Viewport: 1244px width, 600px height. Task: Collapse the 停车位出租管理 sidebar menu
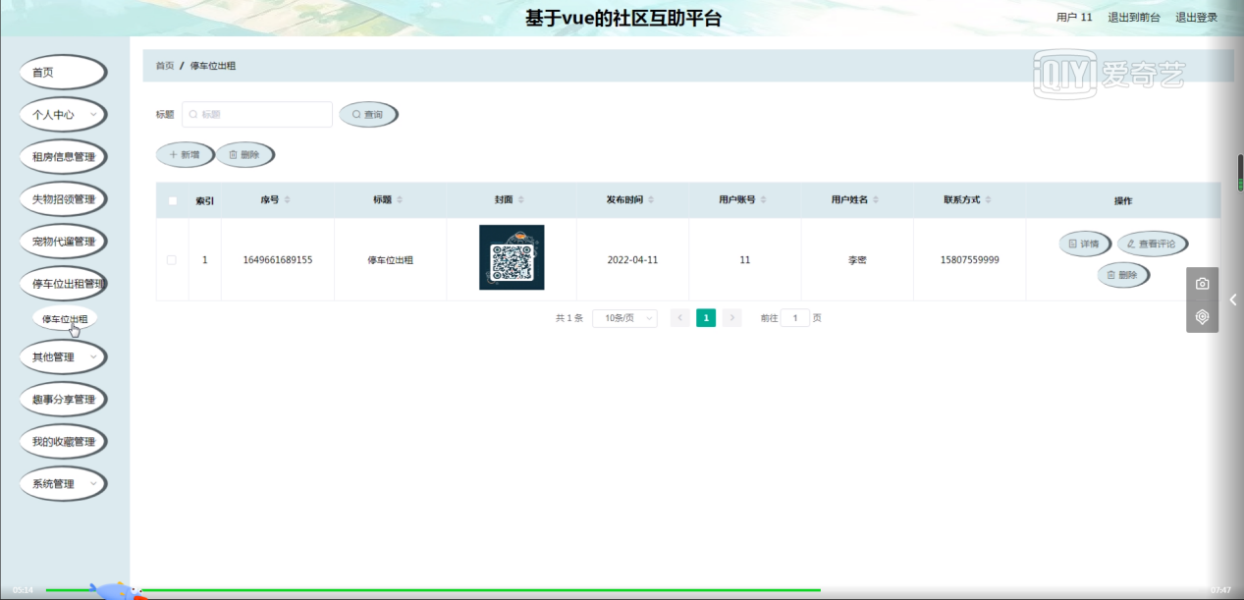(63, 284)
